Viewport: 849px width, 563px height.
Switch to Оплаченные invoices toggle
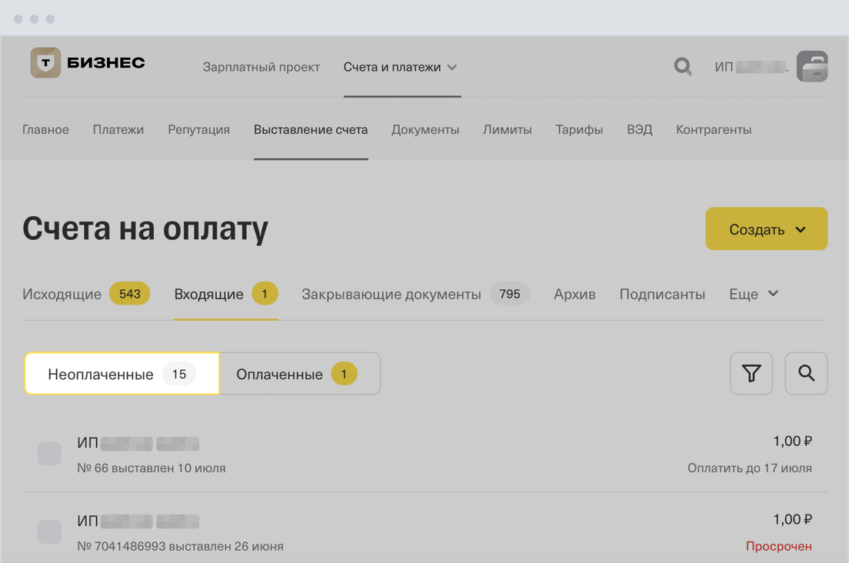pyautogui.click(x=299, y=374)
